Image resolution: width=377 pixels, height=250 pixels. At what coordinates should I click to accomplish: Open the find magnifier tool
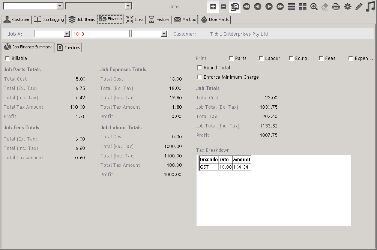tap(314, 7)
